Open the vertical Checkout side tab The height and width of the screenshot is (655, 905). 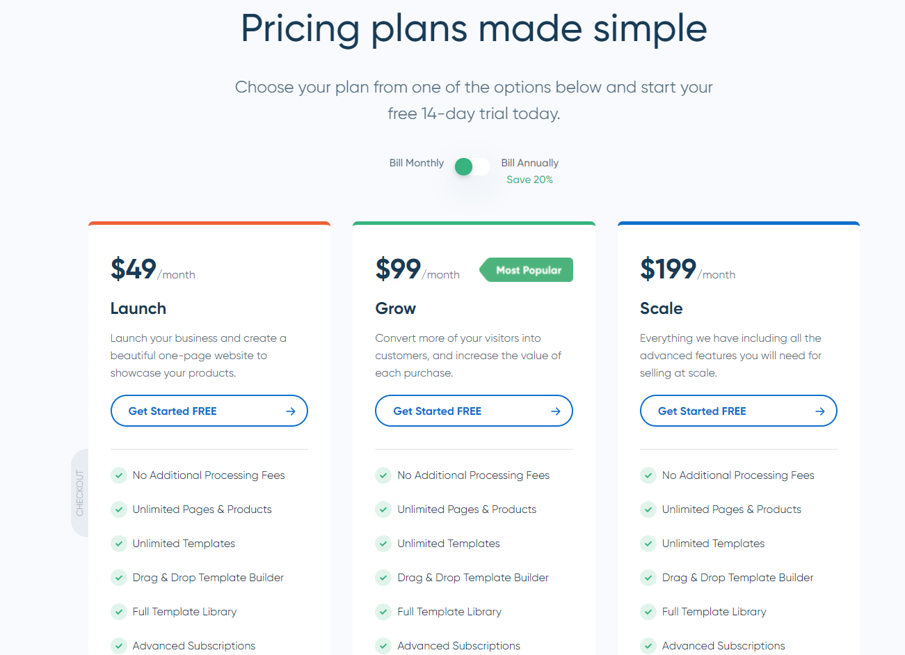pyautogui.click(x=79, y=493)
